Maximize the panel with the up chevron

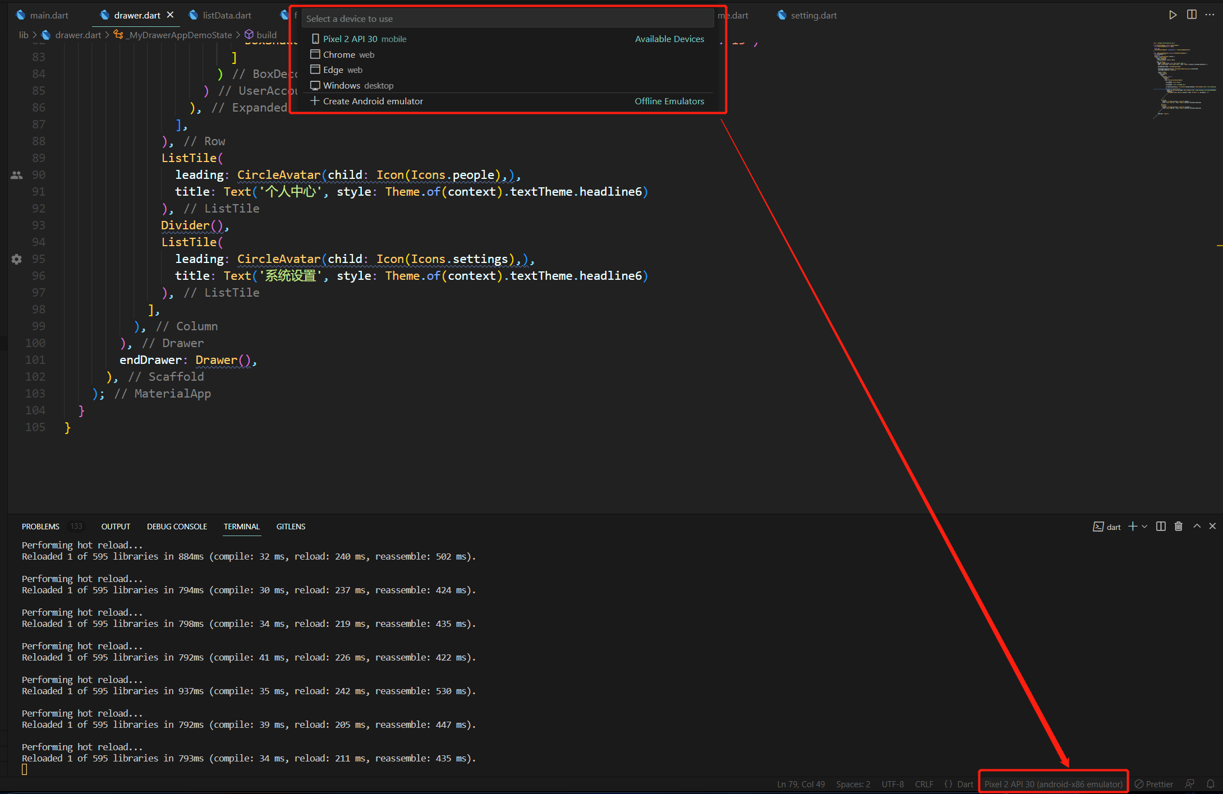(x=1197, y=527)
